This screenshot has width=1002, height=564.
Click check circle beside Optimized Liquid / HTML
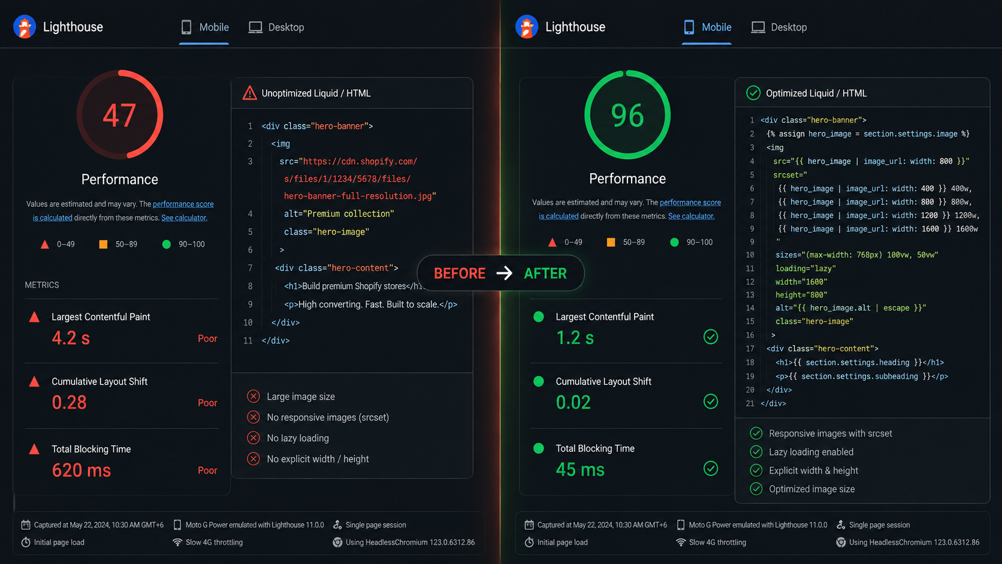pos(753,93)
